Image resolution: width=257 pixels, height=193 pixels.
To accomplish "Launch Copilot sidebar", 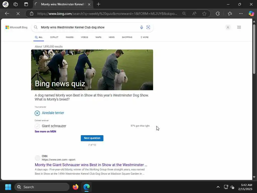I will point(251,14).
